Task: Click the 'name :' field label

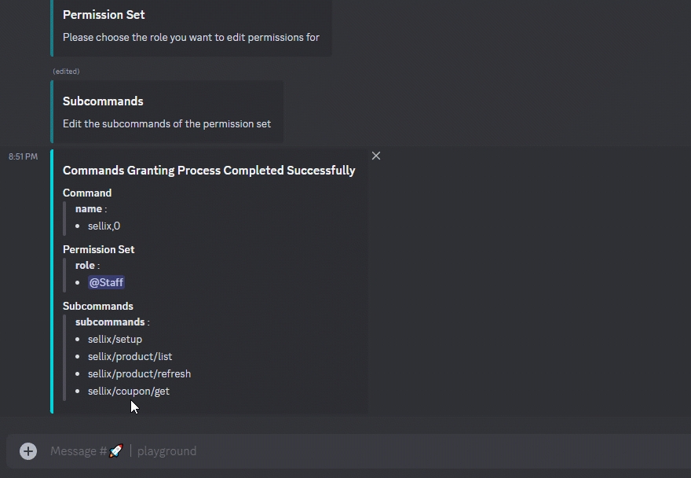Action: (90, 209)
